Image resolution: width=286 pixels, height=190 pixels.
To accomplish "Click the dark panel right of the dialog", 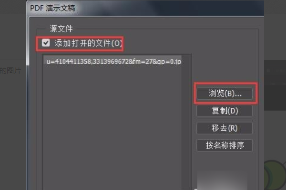I will pyautogui.click(x=275, y=85).
